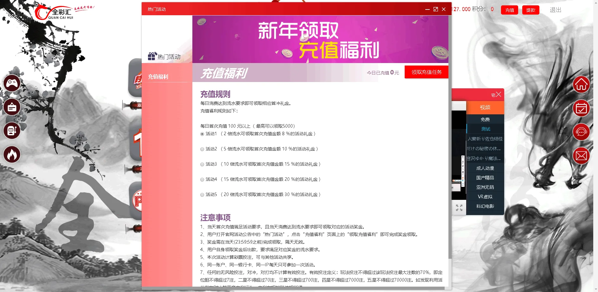
Task: Click the dialog vertical scrollbar
Action: point(450,137)
